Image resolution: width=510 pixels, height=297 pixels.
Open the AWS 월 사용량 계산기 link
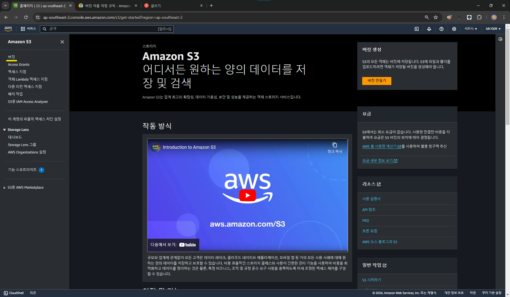coord(381,147)
